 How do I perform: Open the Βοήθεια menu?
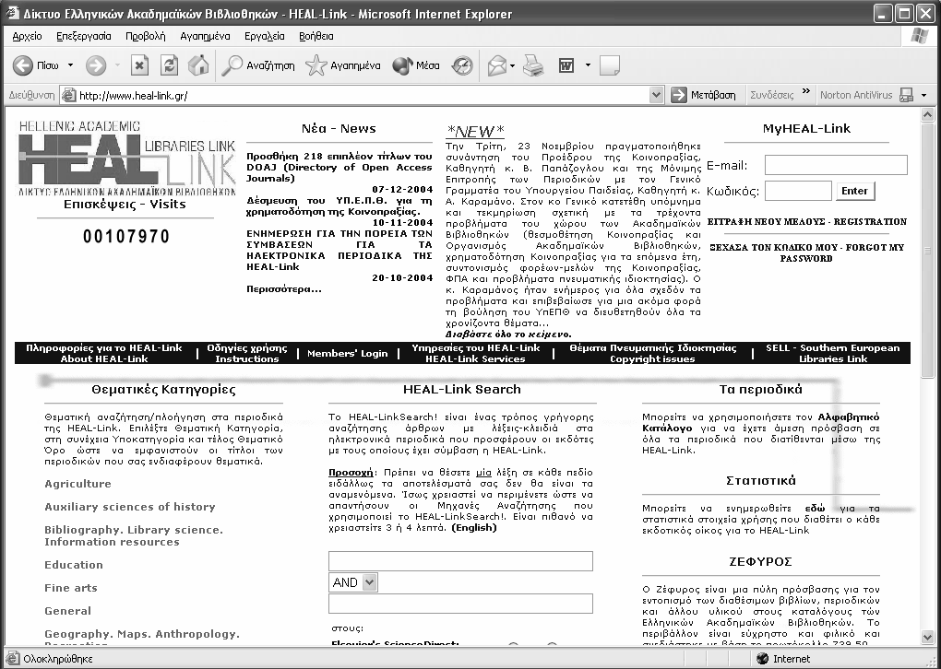pyautogui.click(x=316, y=36)
